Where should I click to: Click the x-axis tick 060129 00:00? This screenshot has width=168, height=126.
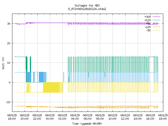point(50,117)
